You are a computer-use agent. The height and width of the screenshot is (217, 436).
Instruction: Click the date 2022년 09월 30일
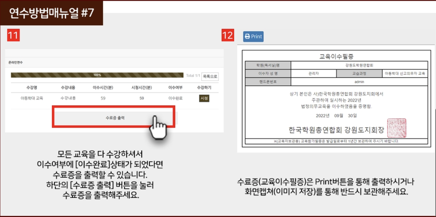(336, 115)
